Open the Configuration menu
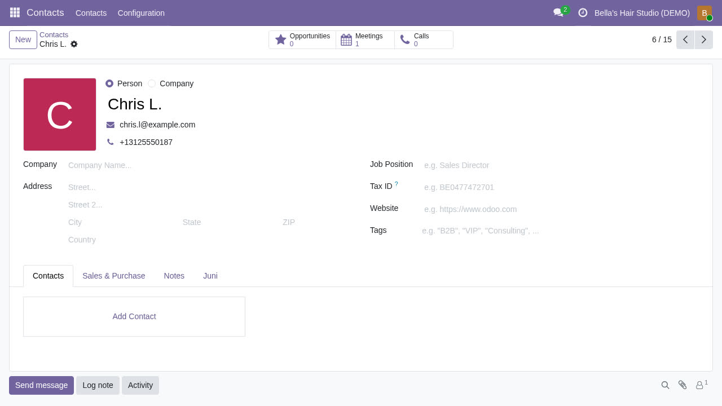Viewport: 722px width, 406px height. (x=141, y=13)
